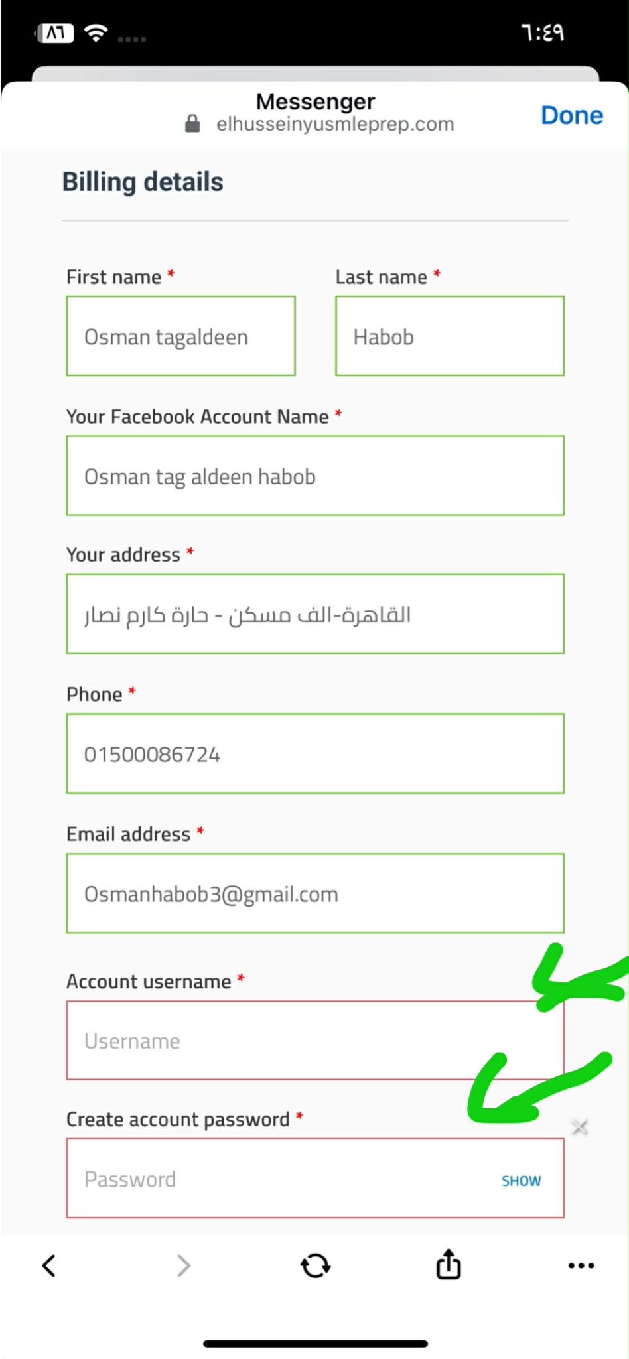
Task: Tap the Create account password field
Action: [279, 1179]
